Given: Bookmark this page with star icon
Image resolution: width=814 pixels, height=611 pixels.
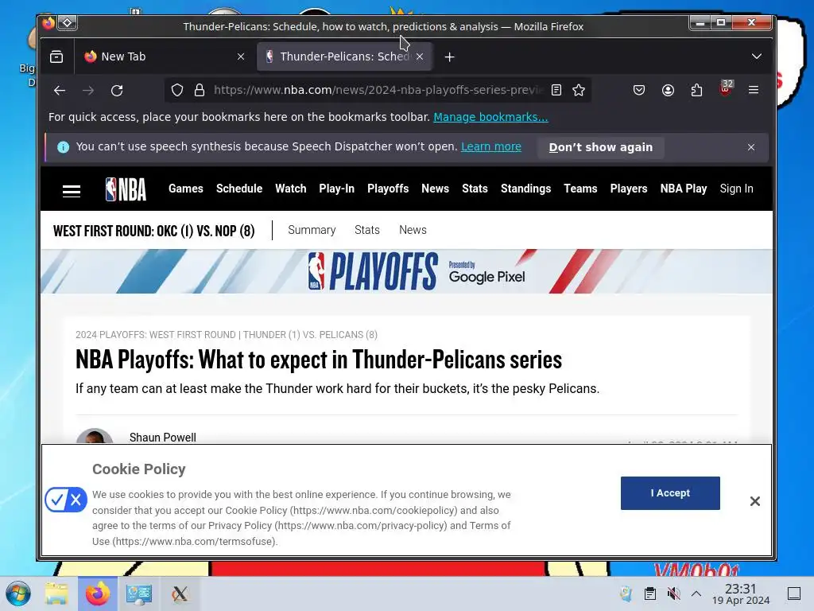Looking at the screenshot, I should pos(579,91).
